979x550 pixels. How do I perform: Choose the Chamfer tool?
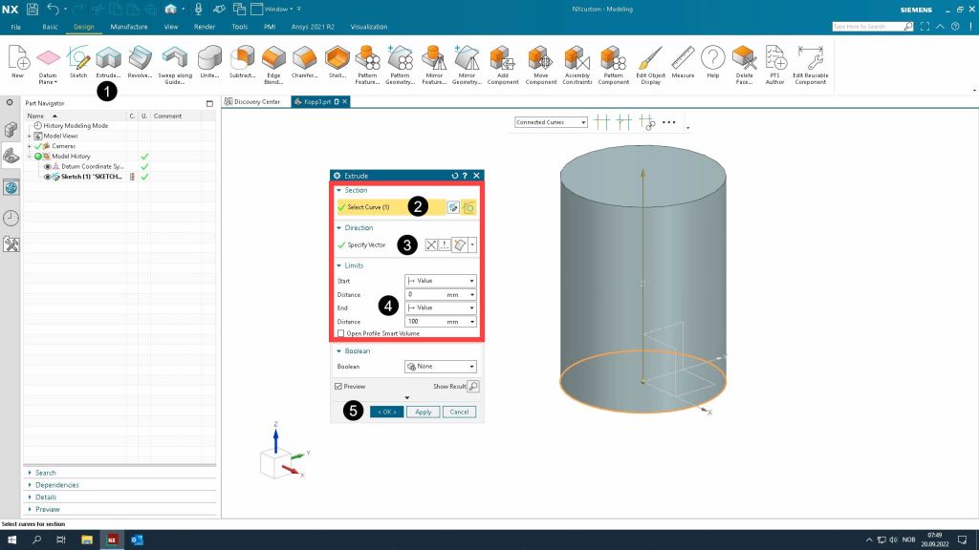305,59
